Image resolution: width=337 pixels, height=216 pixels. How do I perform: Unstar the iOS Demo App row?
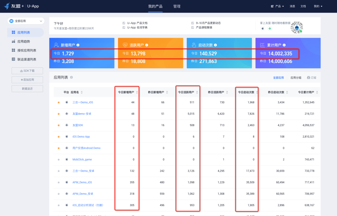[x=59, y=137]
